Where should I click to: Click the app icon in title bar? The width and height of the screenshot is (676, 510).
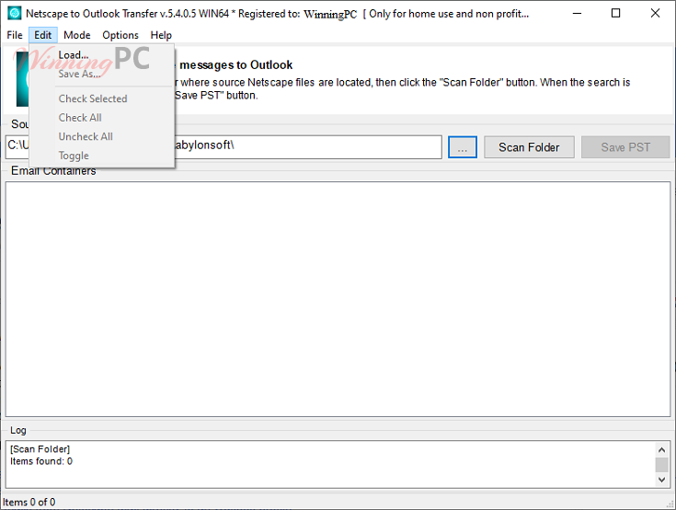[14, 14]
